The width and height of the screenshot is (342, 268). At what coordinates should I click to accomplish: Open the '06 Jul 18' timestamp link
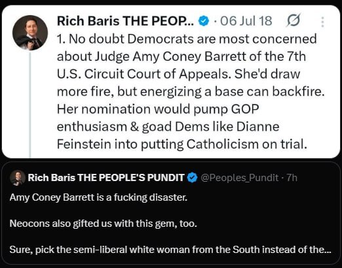coord(246,21)
